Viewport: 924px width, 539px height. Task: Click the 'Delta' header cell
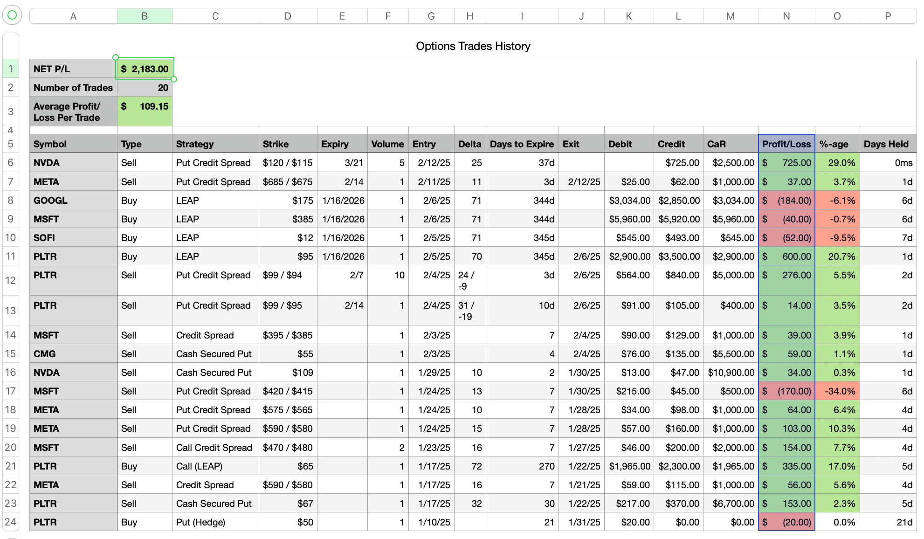(470, 144)
